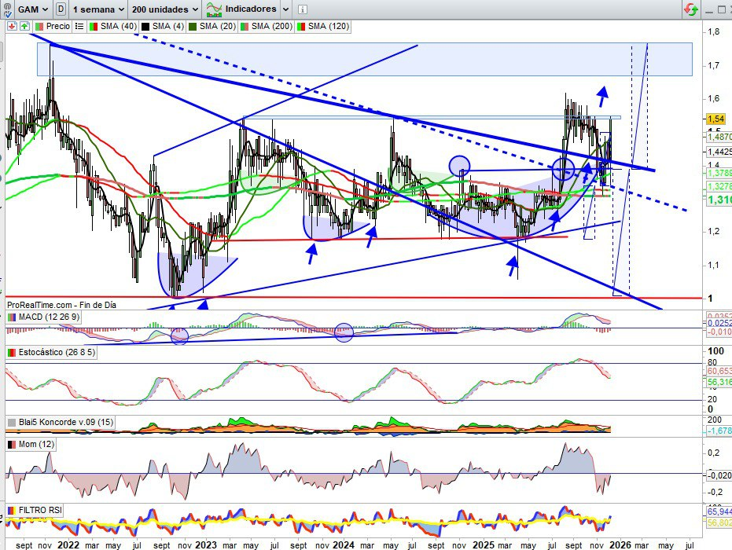
Task: Click the information i icon
Action: point(302,9)
